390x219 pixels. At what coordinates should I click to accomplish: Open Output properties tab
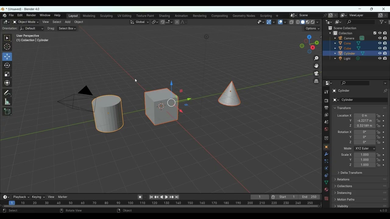pyautogui.click(x=326, y=108)
